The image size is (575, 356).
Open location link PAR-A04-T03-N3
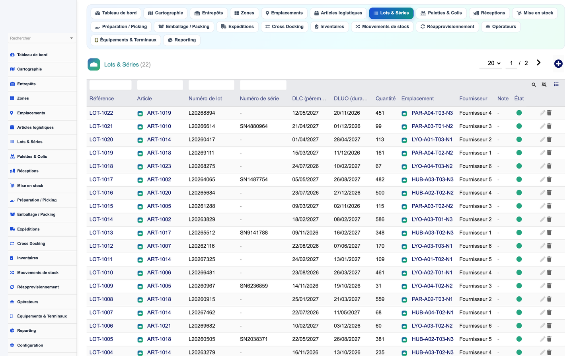click(x=432, y=113)
